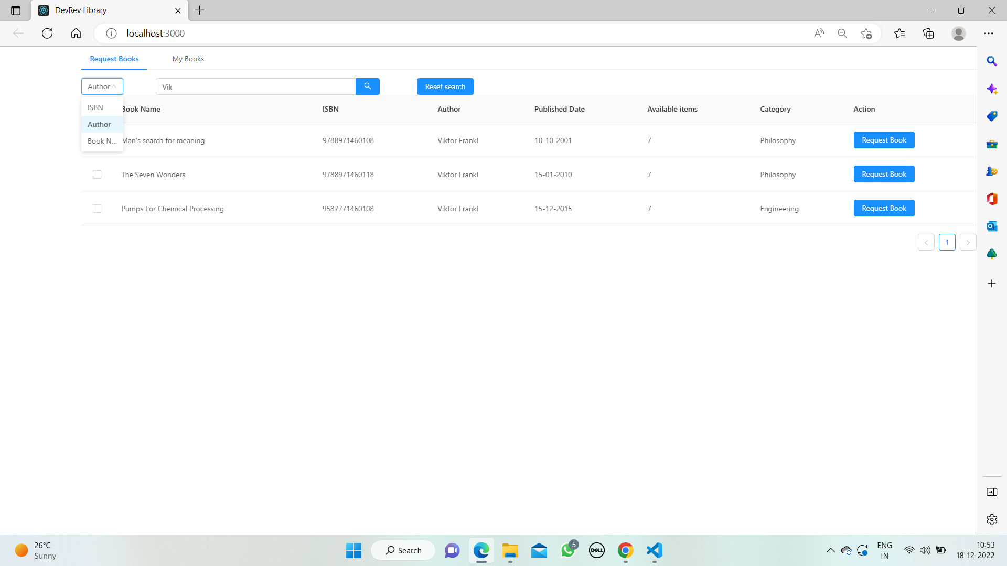Screen dimensions: 1007x566
Task: Open Outlook from the Edge sidebar
Action: click(x=992, y=226)
